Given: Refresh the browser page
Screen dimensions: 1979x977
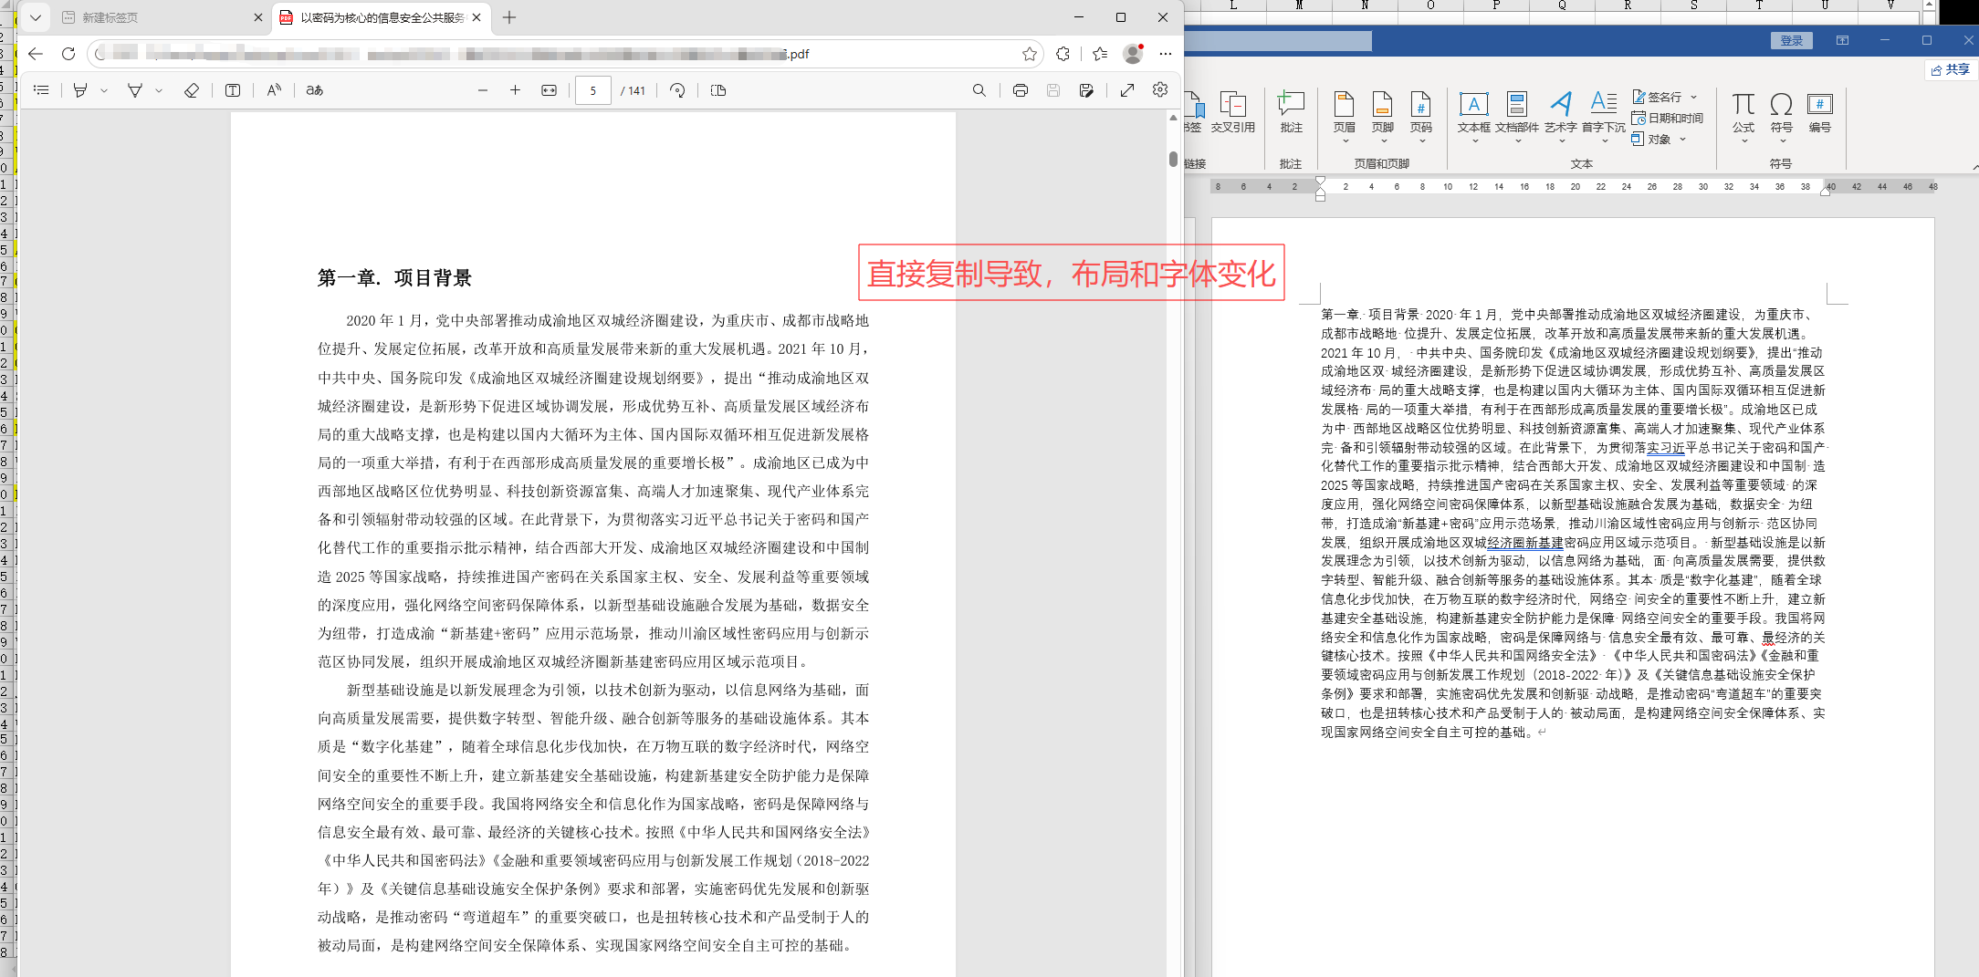Looking at the screenshot, I should [x=68, y=54].
